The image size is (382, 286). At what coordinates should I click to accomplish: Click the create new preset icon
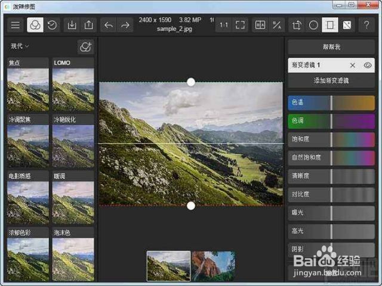85,46
